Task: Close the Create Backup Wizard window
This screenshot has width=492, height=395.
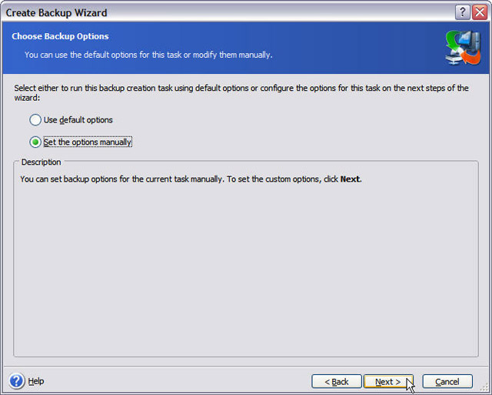Action: click(x=480, y=12)
